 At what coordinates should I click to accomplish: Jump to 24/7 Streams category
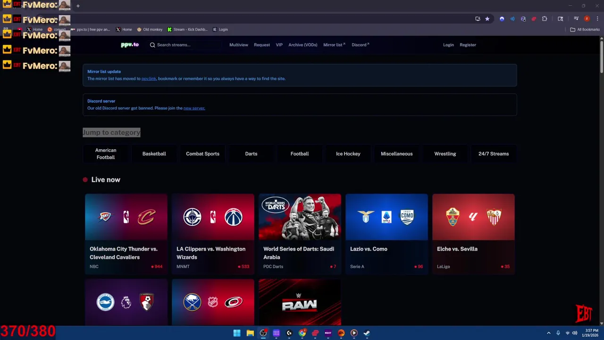point(494,154)
